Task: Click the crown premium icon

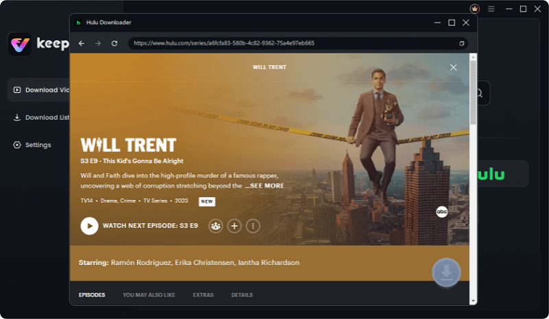Action: coord(474,9)
